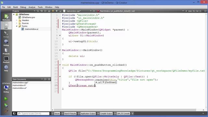Screen dimensions: 208x117
Task: Open the Debug menu
Action: pos(23,7)
